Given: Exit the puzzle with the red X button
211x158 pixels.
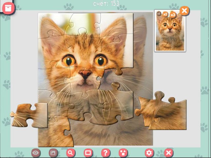Looking at the screenshot, I should (168, 153).
